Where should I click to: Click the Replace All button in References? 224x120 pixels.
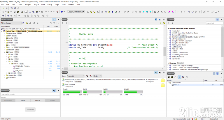coord(8,100)
